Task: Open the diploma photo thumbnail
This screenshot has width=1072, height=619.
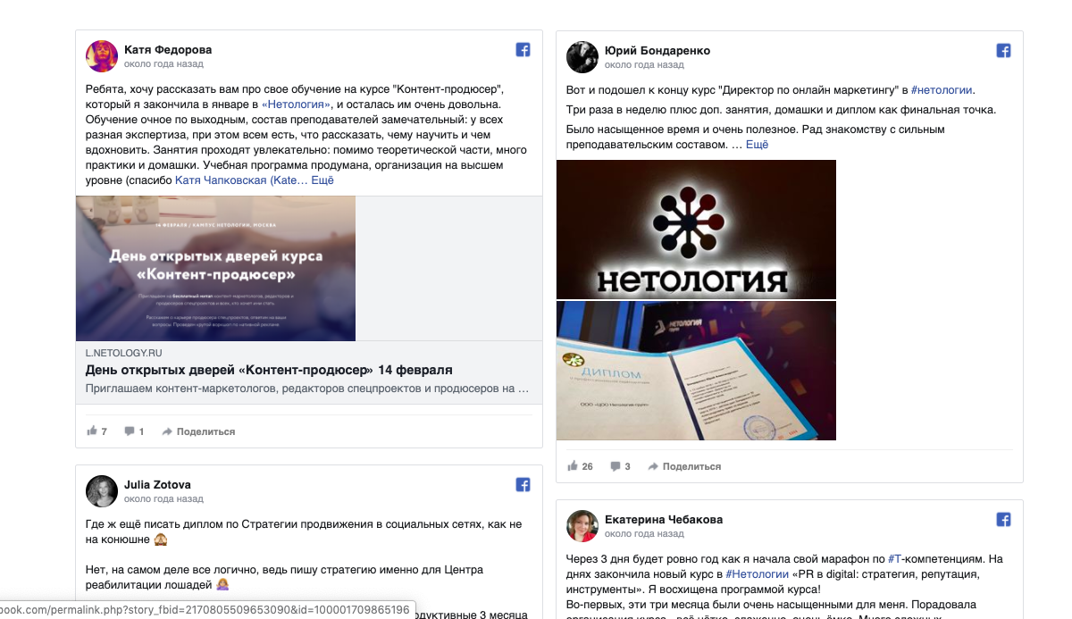Action: click(696, 371)
